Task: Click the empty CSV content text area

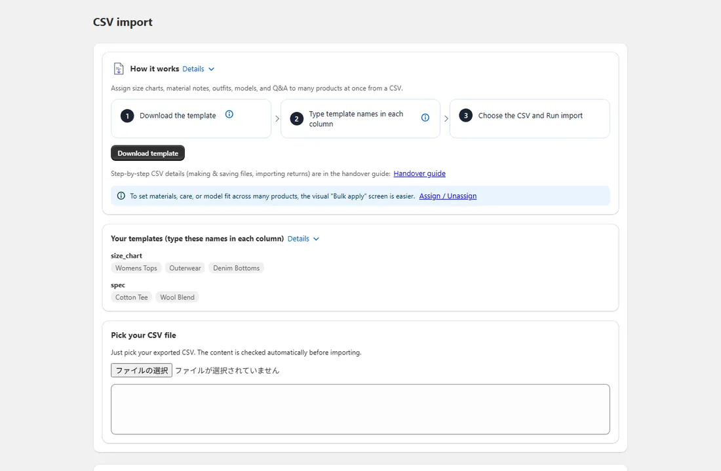Action: [x=360, y=410]
